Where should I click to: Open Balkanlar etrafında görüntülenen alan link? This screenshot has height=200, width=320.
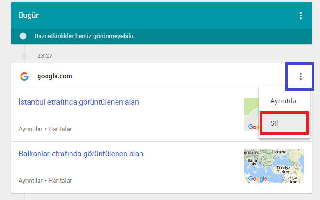81,154
